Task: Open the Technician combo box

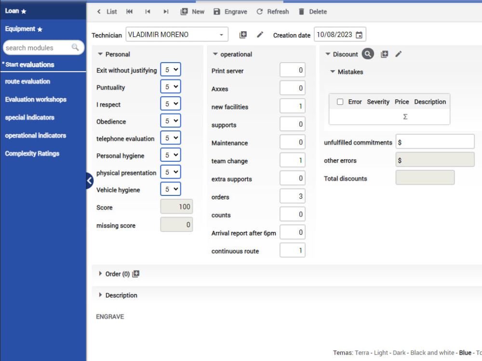Action: pyautogui.click(x=177, y=34)
